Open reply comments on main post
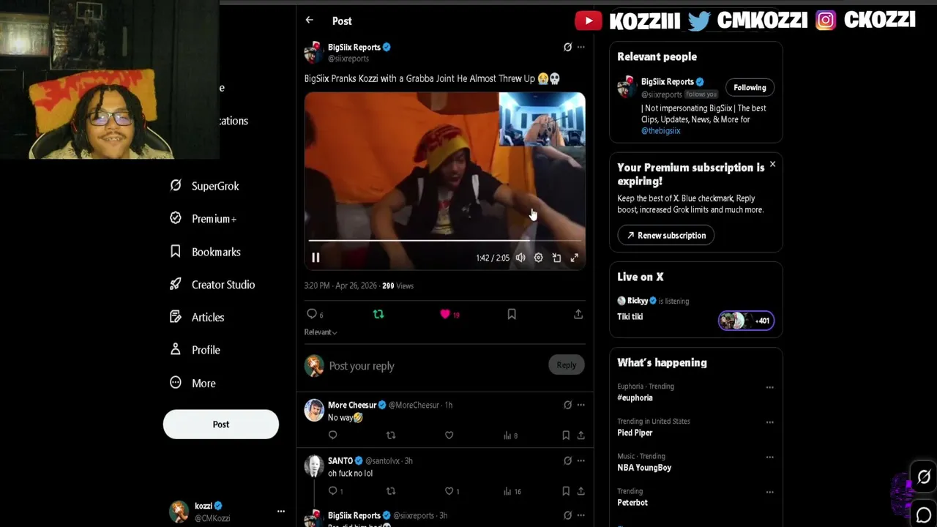This screenshot has height=527, width=937. pos(312,314)
